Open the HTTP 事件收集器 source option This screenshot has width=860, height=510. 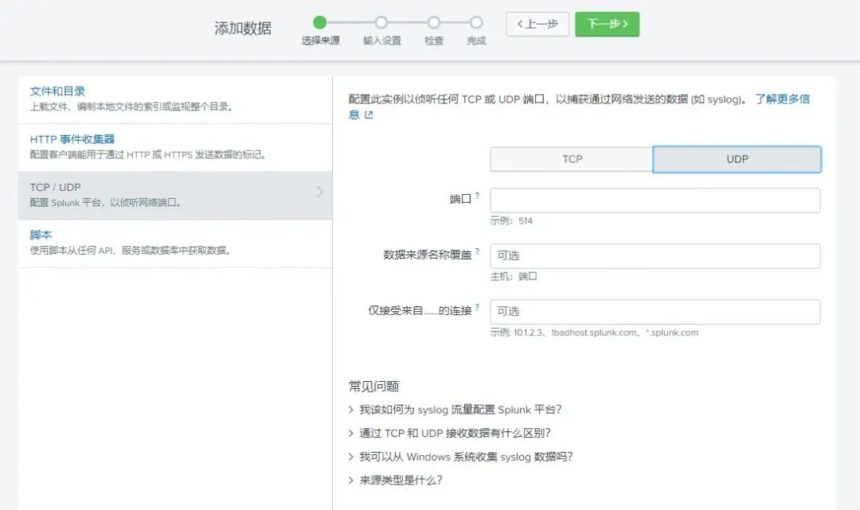[x=175, y=147]
